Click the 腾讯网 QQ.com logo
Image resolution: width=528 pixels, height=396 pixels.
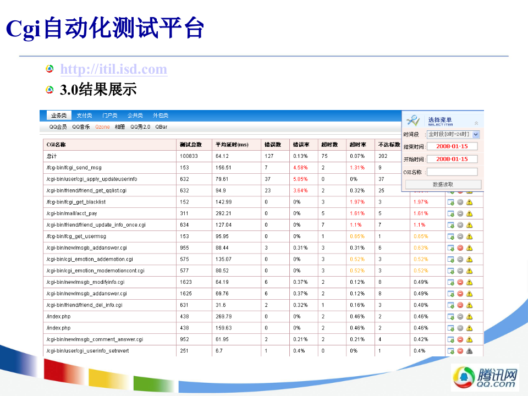pyautogui.click(x=486, y=378)
